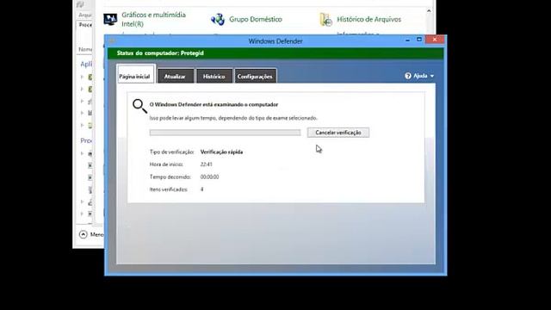Click the 'Tipo de verificação:' label
The width and height of the screenshot is (551, 310).
click(x=172, y=152)
